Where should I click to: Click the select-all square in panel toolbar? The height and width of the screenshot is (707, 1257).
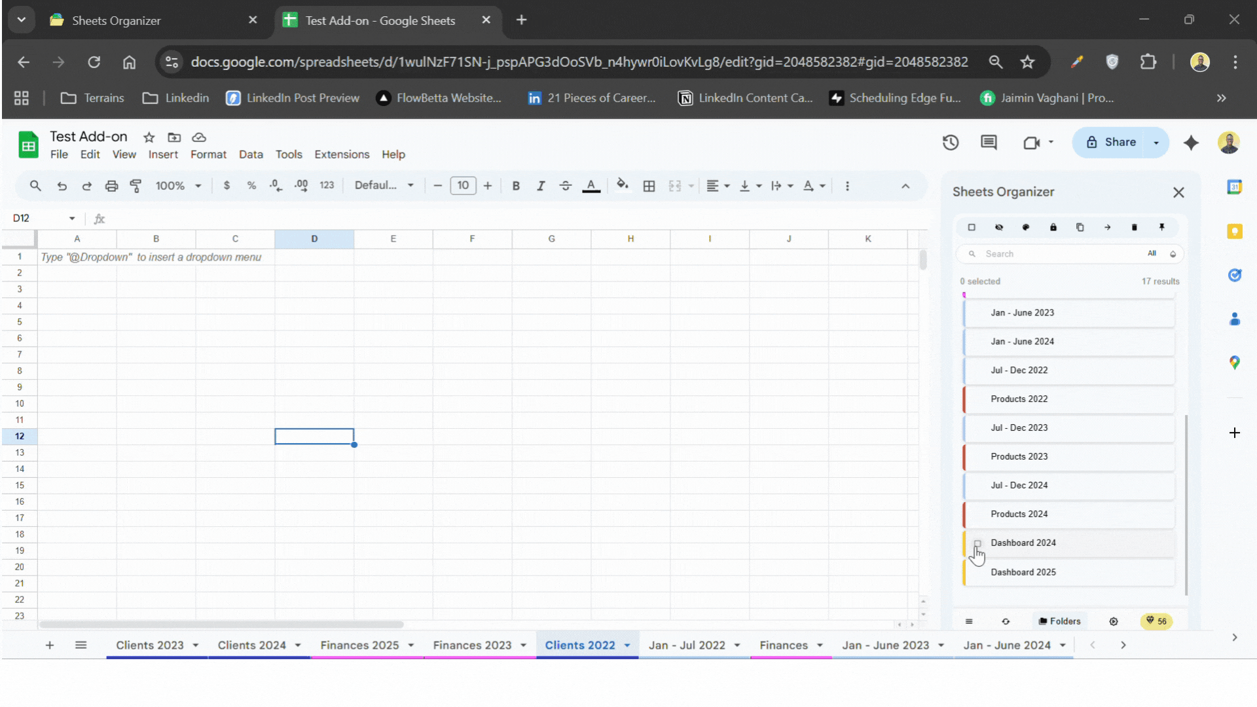click(972, 227)
